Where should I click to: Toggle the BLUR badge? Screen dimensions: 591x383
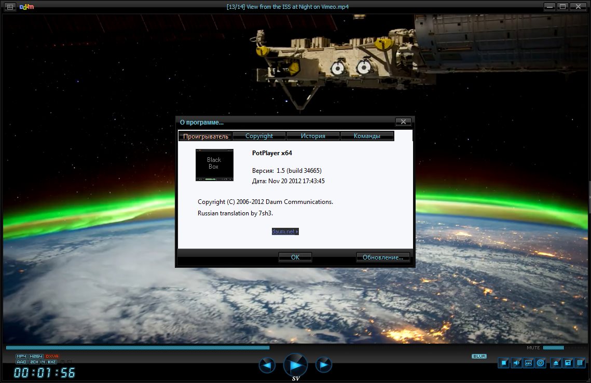pos(478,356)
